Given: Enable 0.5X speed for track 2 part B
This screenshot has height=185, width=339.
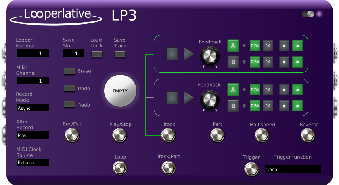Looking at the screenshot, I should (255, 106).
